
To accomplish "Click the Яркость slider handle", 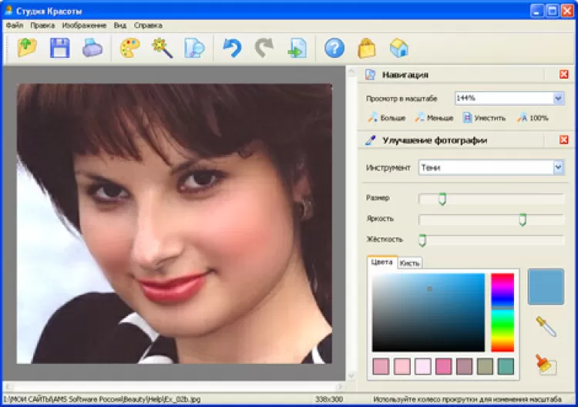I will pos(523,220).
